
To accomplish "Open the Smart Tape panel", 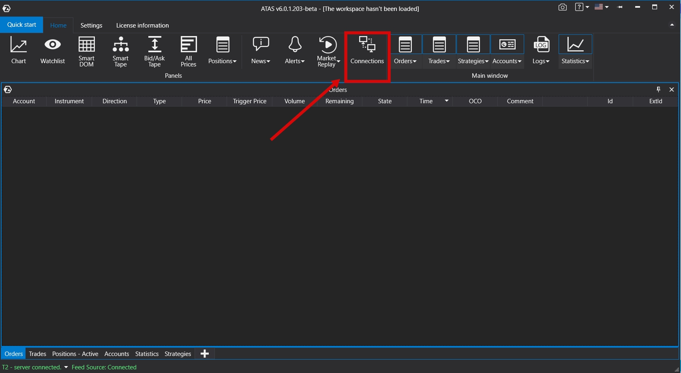I will [x=120, y=50].
